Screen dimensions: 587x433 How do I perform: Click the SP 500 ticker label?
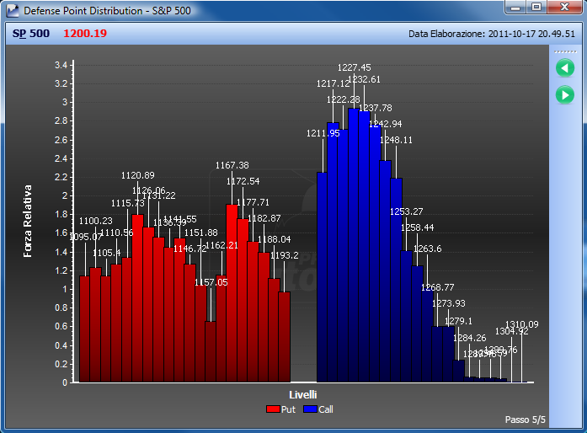[30, 34]
